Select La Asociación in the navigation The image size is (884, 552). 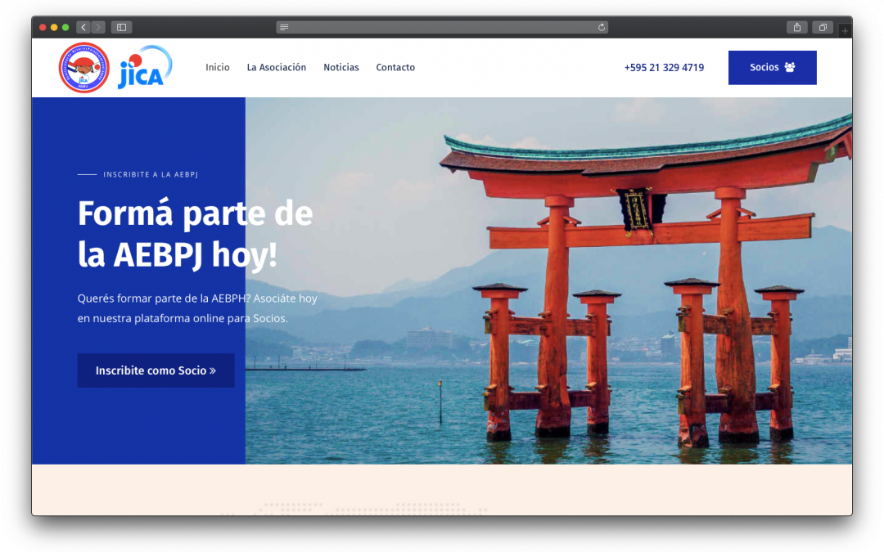(276, 67)
